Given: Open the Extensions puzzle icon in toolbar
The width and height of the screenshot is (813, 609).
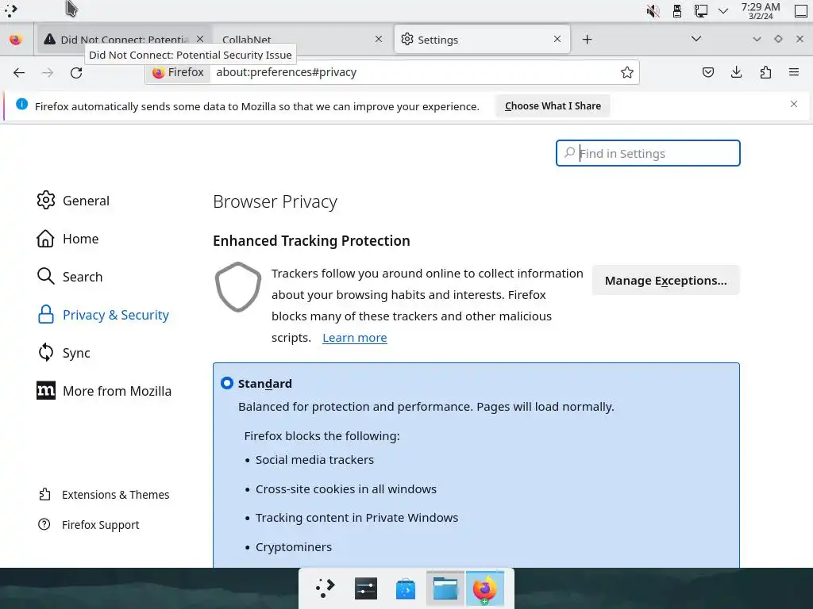Looking at the screenshot, I should (765, 72).
